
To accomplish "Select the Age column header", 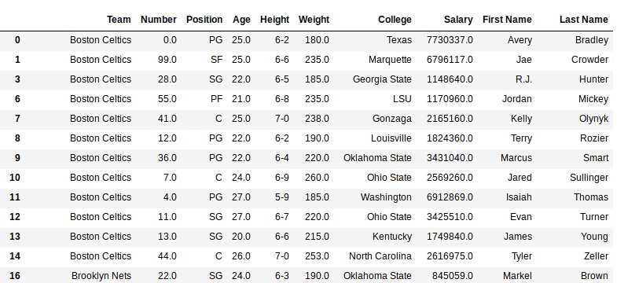I will (241, 20).
